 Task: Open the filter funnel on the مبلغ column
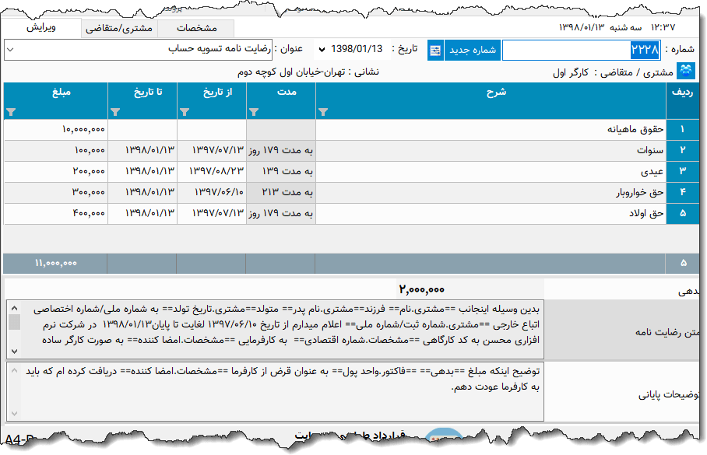[10, 112]
